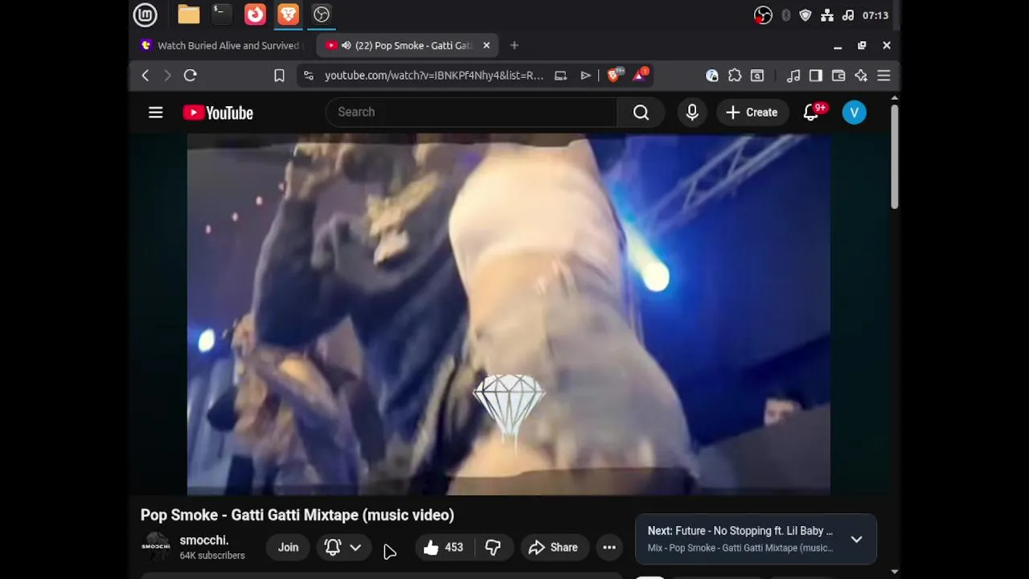Open the sound tray music icon
Screen dimensions: 1029x579
pyautogui.click(x=848, y=15)
